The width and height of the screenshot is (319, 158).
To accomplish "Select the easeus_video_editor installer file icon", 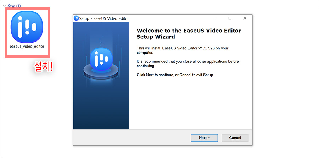I will [x=27, y=27].
